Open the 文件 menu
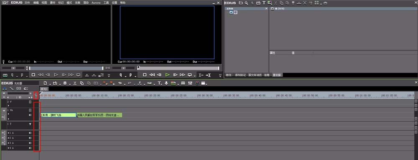Viewport: 418px width, 160px height. 27,2
